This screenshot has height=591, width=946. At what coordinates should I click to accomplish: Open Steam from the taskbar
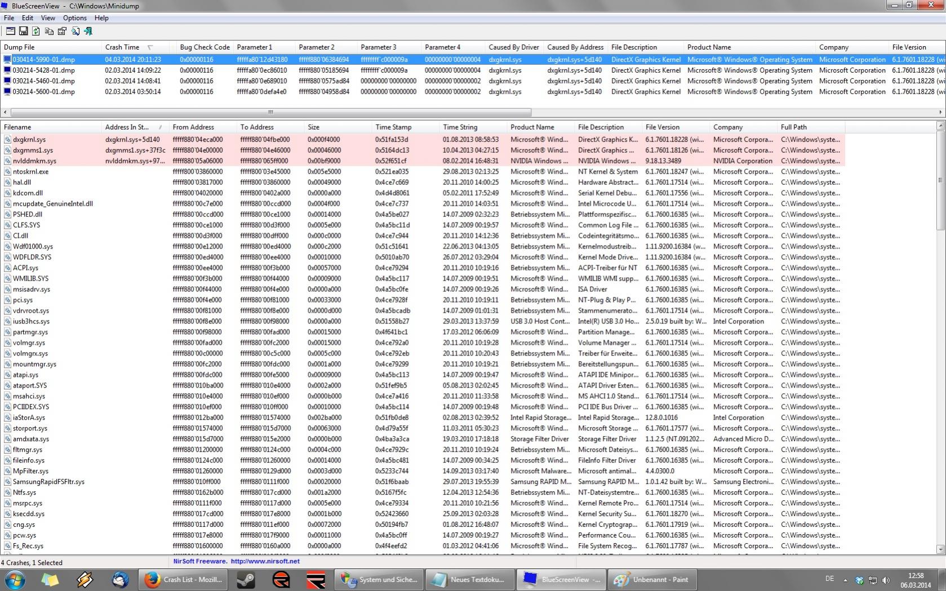(246, 579)
